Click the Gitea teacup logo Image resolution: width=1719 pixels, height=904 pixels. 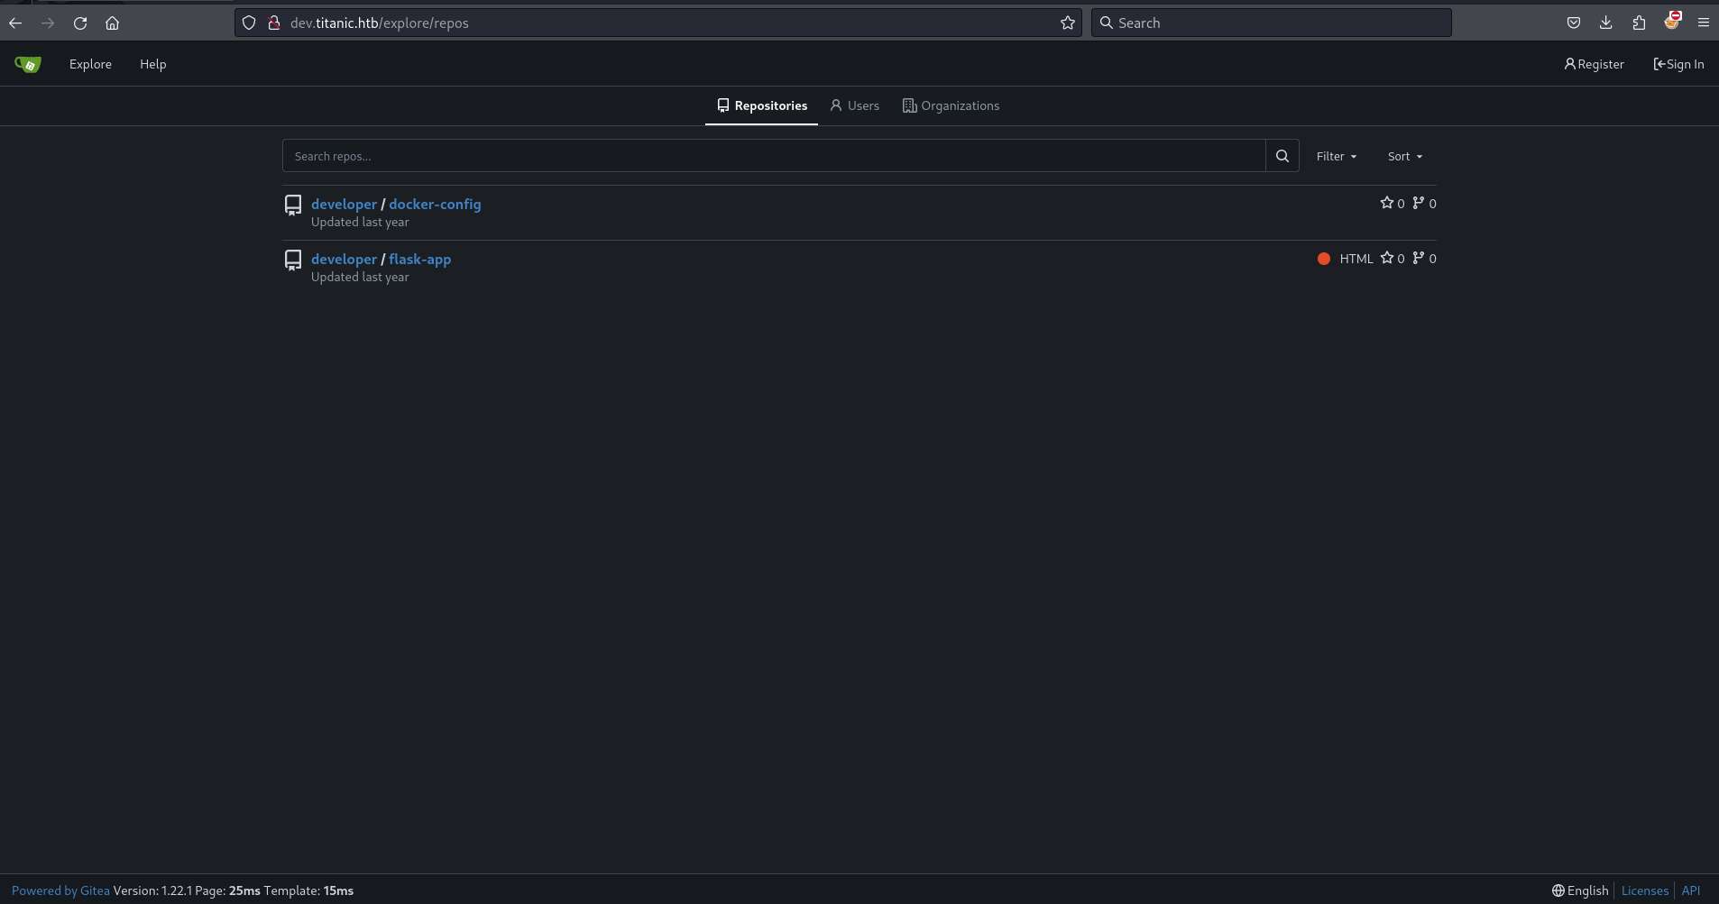[x=28, y=64]
